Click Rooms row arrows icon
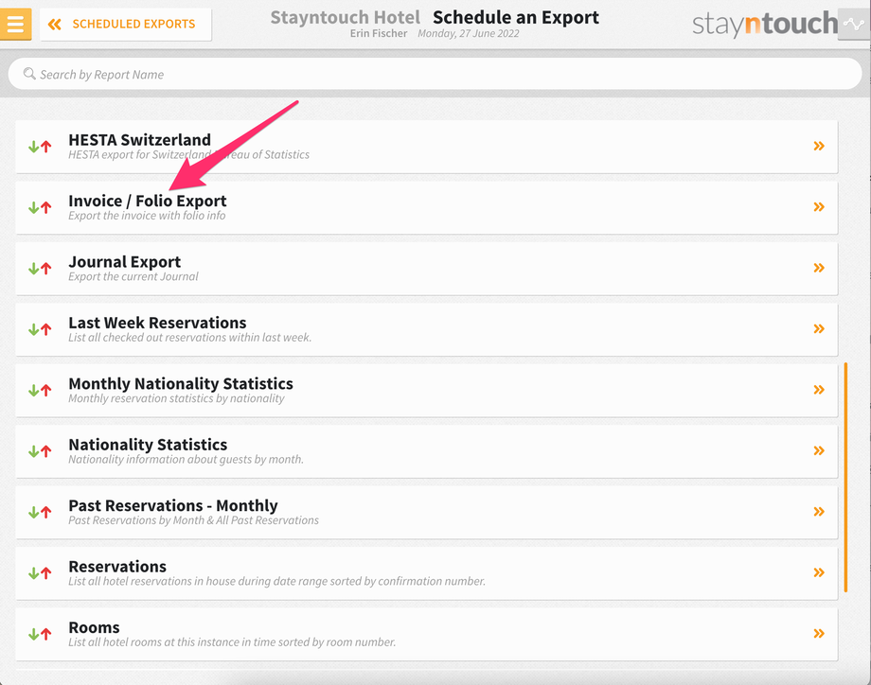The width and height of the screenshot is (871, 685). click(x=40, y=634)
